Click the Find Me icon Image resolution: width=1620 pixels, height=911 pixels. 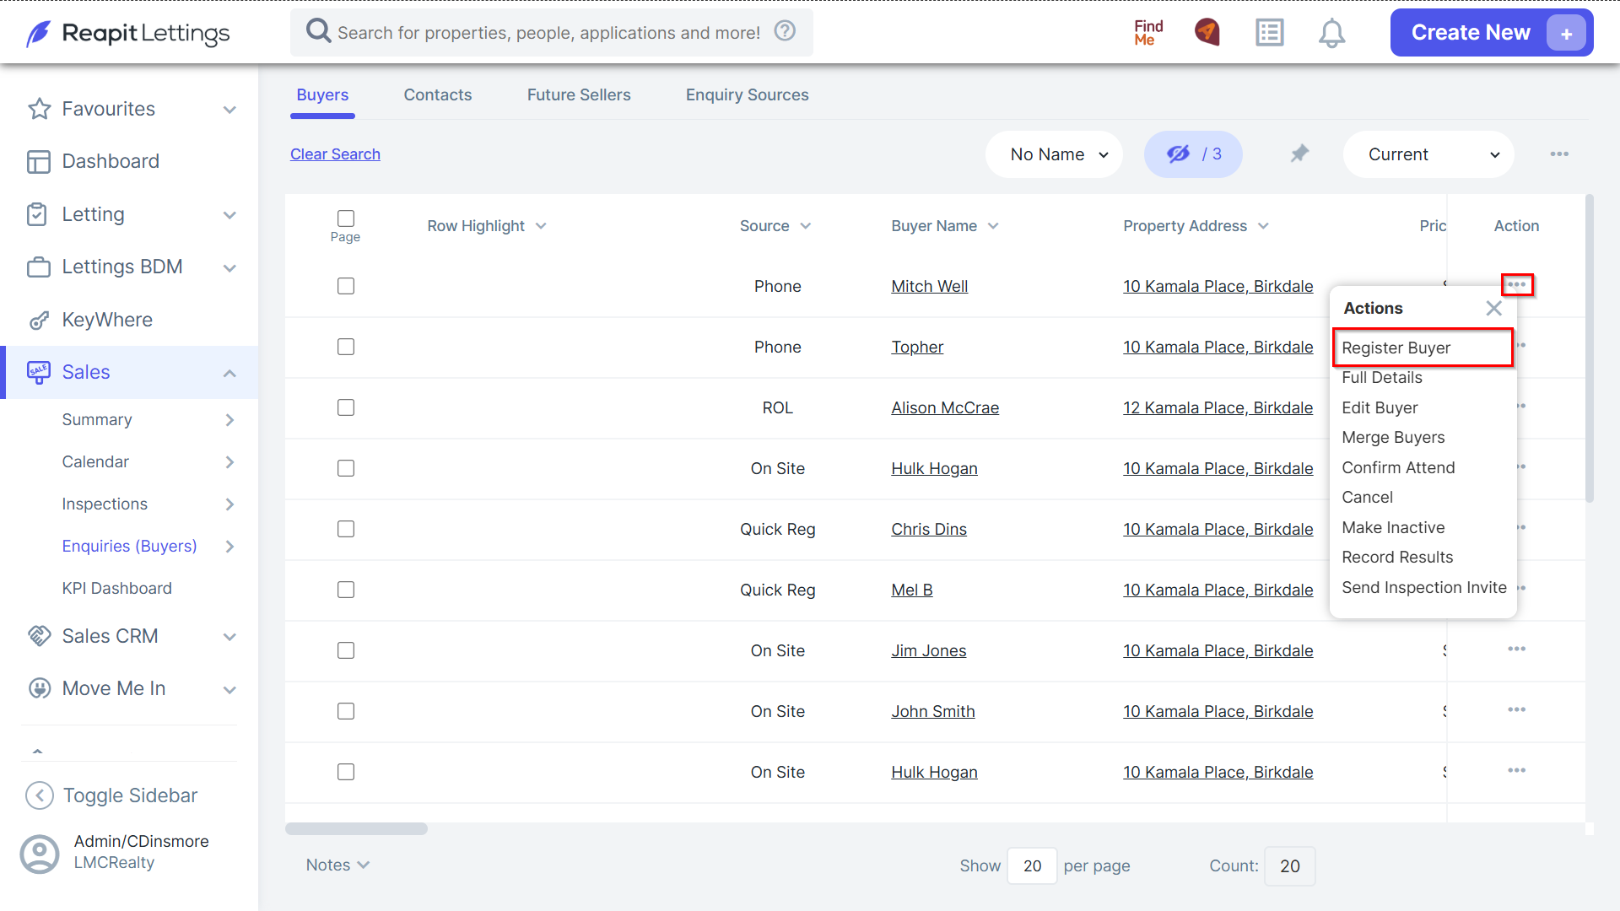click(x=1148, y=33)
